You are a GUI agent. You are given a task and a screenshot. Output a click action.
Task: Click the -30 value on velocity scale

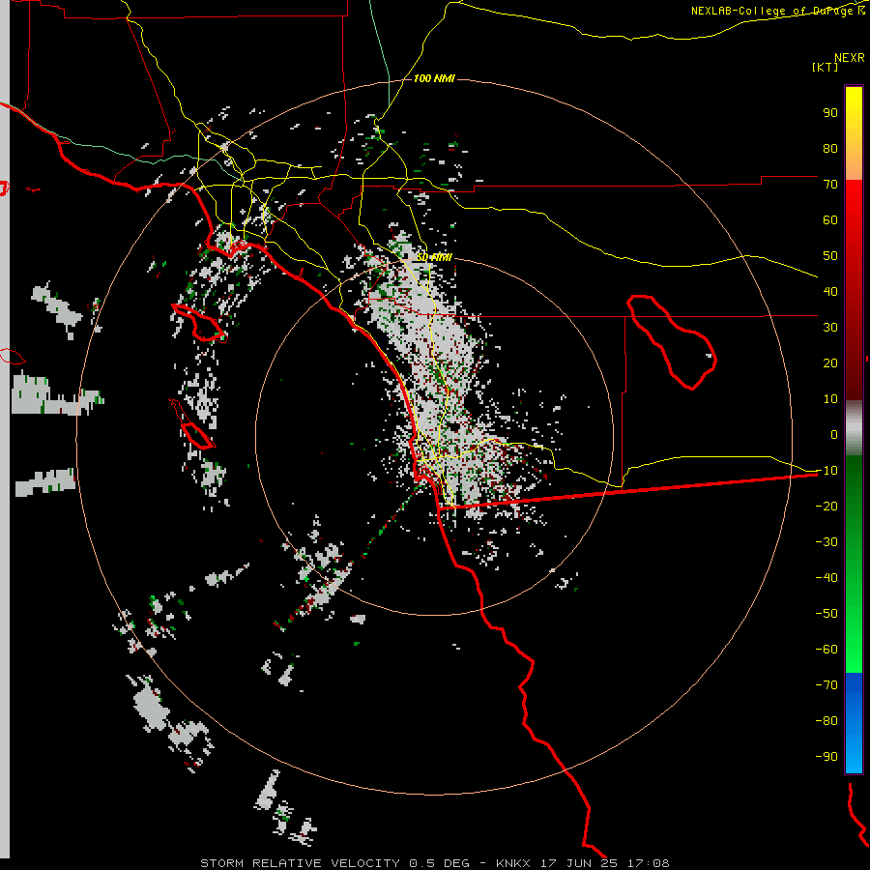tap(826, 542)
